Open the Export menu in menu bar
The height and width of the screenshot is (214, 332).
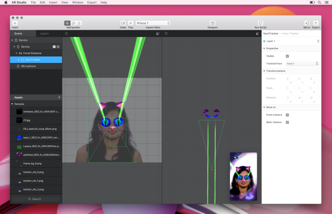click(92, 2)
